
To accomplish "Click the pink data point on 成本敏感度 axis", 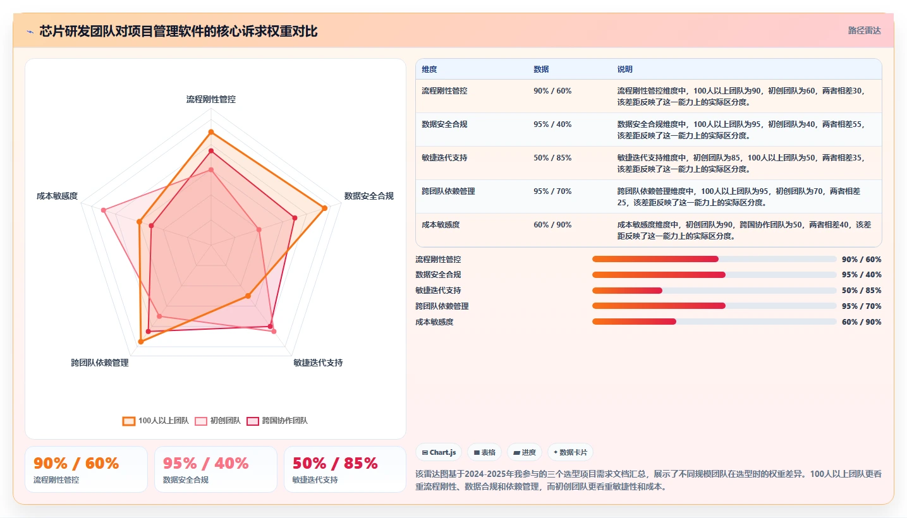I will tap(104, 210).
